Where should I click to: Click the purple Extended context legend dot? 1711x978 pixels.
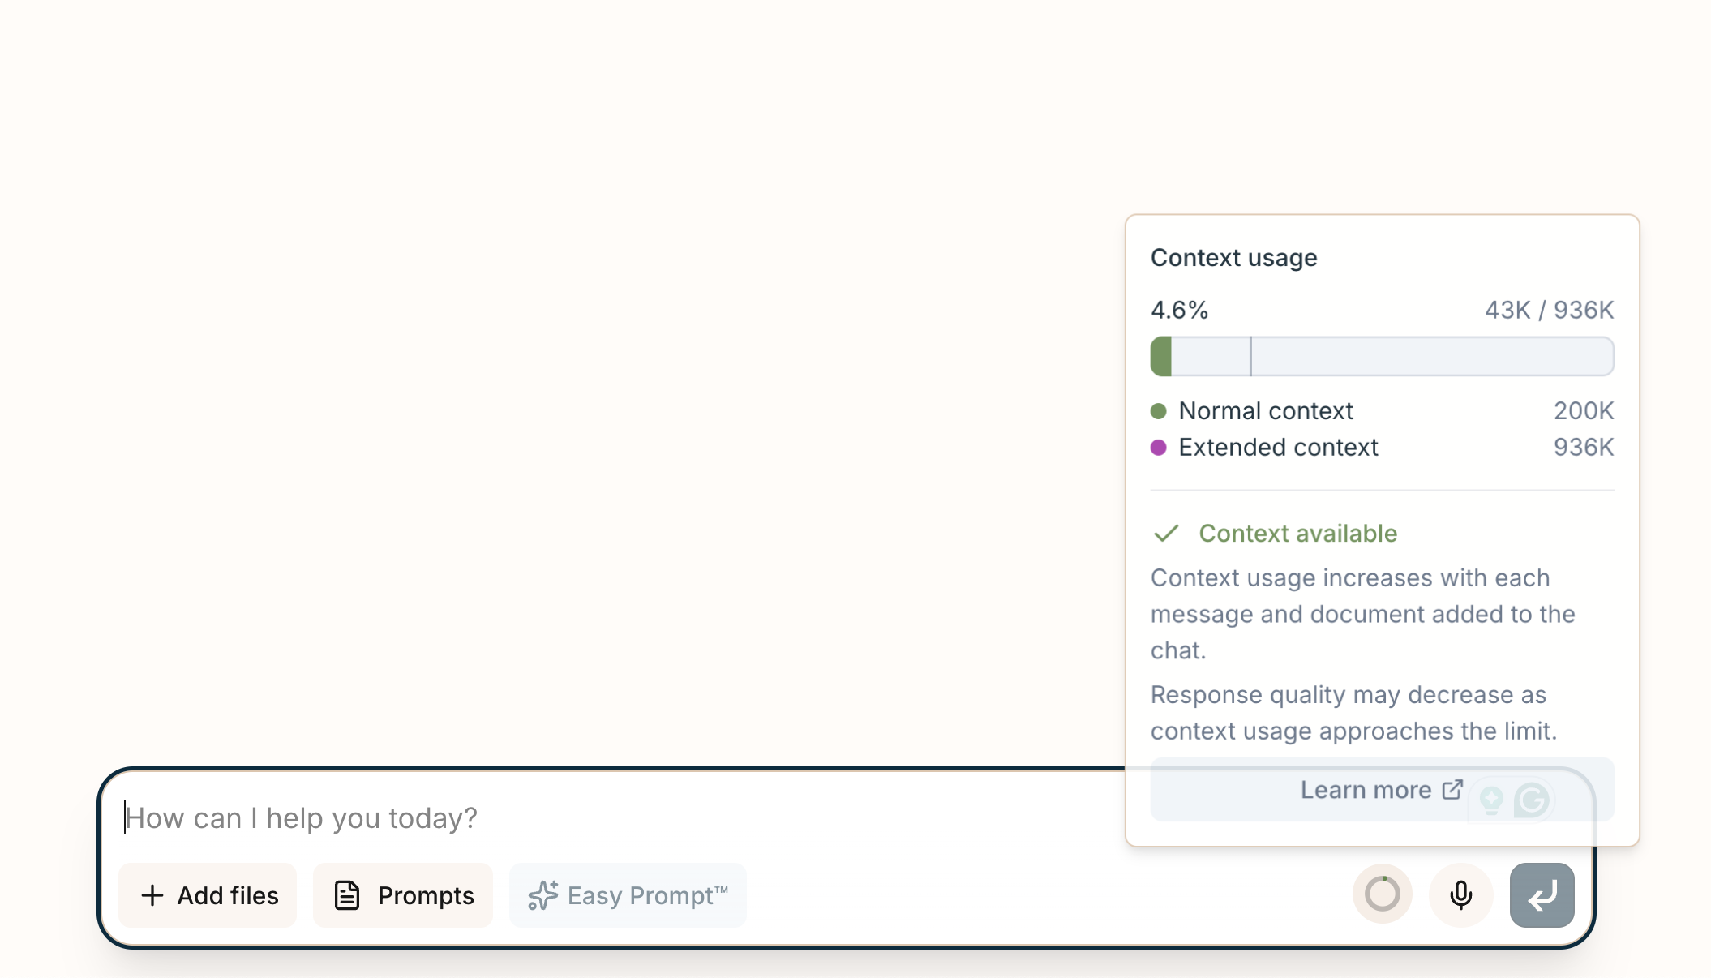tap(1158, 448)
